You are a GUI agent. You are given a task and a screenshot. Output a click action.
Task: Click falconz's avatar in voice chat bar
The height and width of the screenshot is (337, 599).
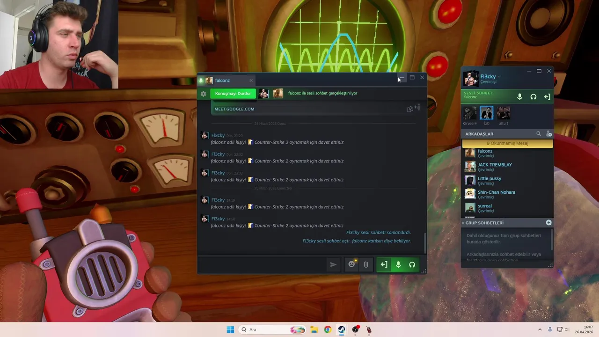coord(278,94)
